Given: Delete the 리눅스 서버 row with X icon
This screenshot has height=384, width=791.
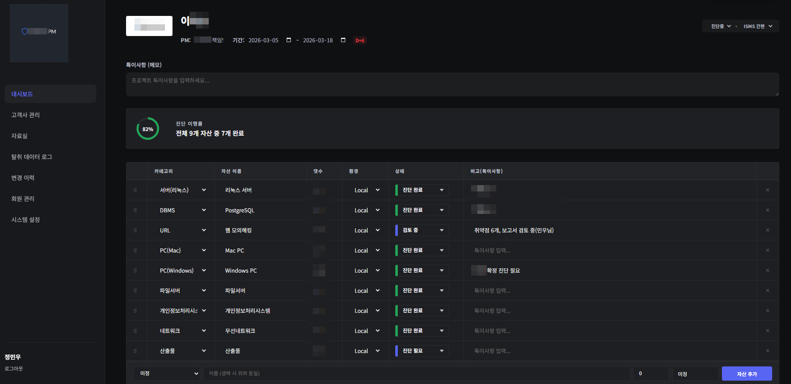Looking at the screenshot, I should [x=767, y=190].
